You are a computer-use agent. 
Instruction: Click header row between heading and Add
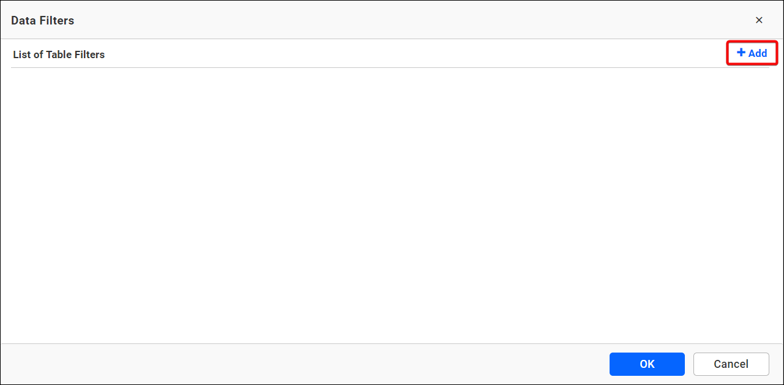click(416, 54)
